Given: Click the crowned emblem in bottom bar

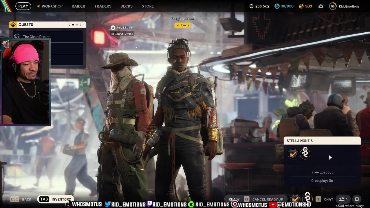Looking at the screenshot, I should tap(307, 198).
